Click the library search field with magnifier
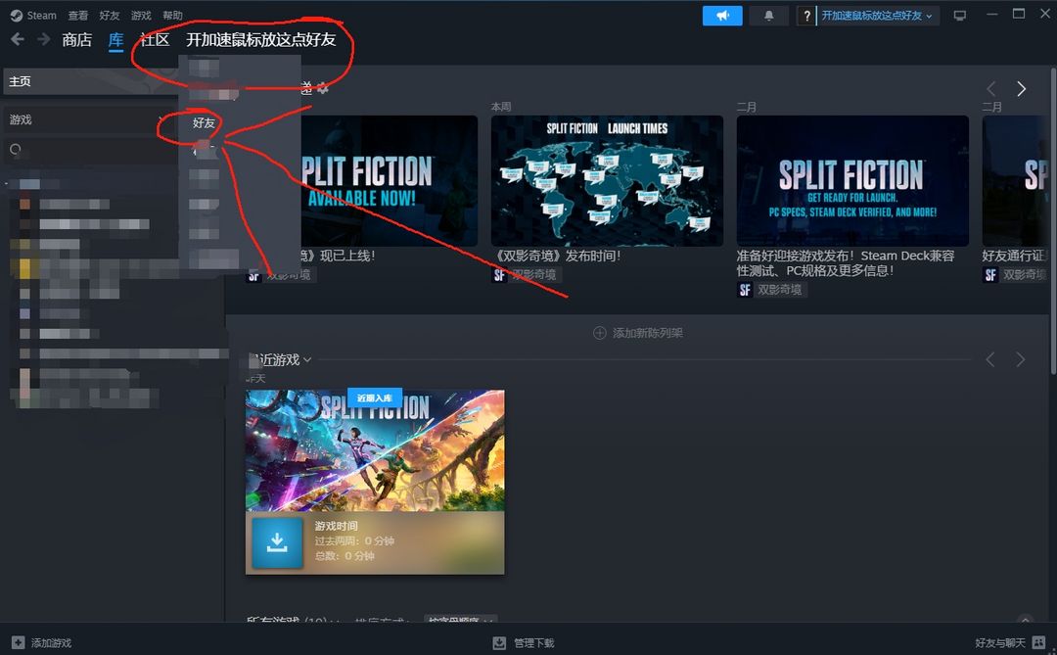 91,149
